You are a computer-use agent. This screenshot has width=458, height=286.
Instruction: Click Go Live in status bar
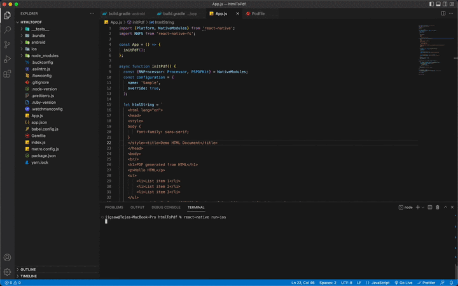coord(404,283)
